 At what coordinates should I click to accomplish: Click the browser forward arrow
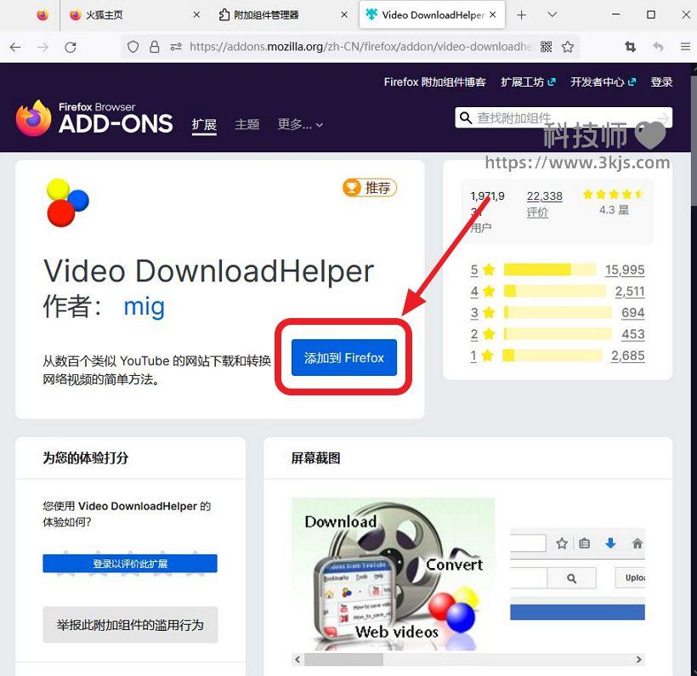(42, 47)
